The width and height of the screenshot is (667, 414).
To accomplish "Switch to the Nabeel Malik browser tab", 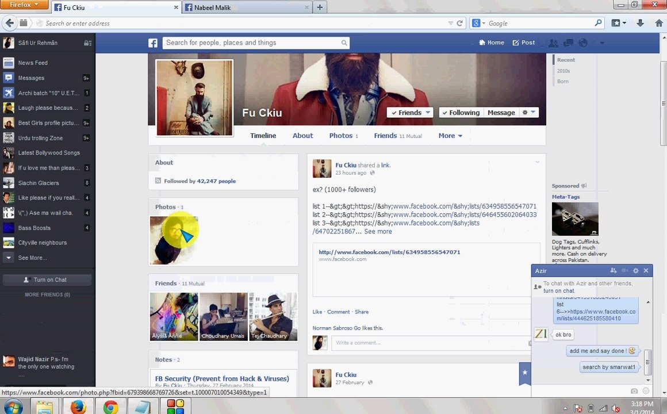I will coord(247,7).
